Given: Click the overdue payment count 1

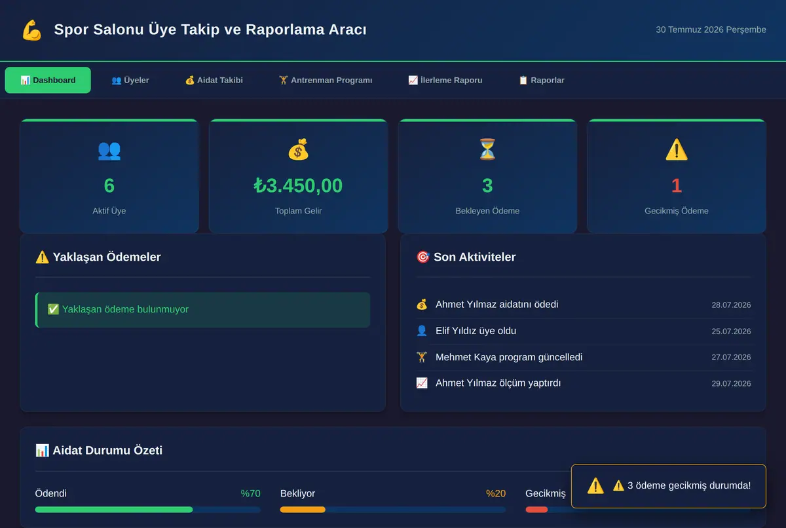Looking at the screenshot, I should coord(677,185).
